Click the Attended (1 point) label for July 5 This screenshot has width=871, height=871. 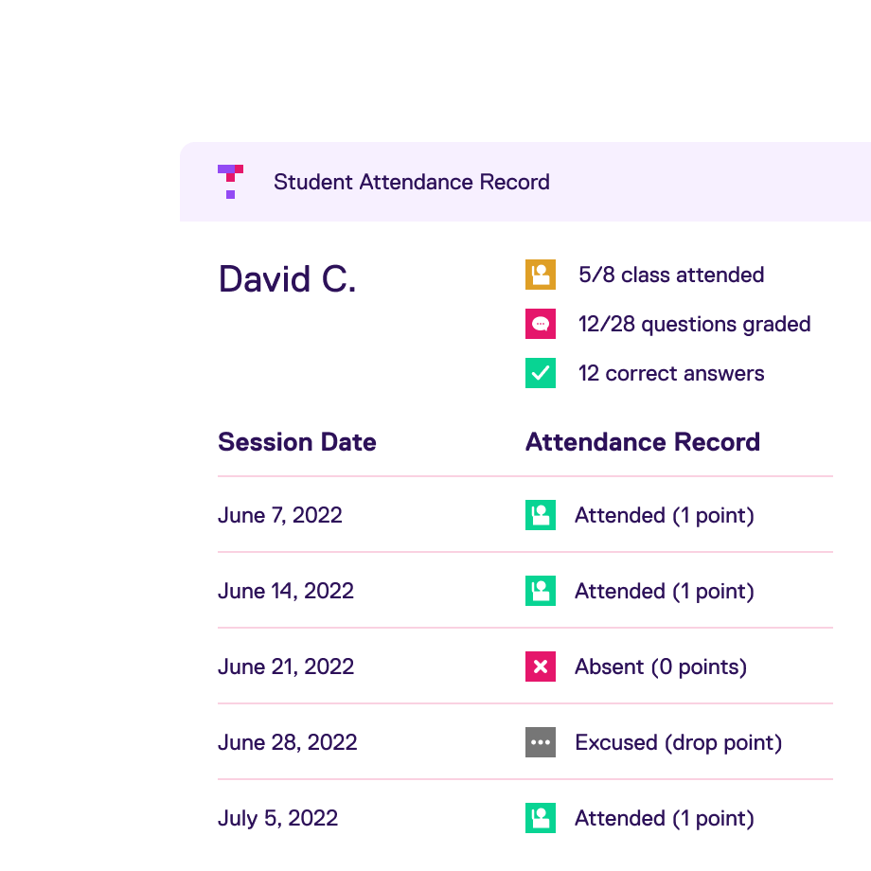click(x=665, y=818)
